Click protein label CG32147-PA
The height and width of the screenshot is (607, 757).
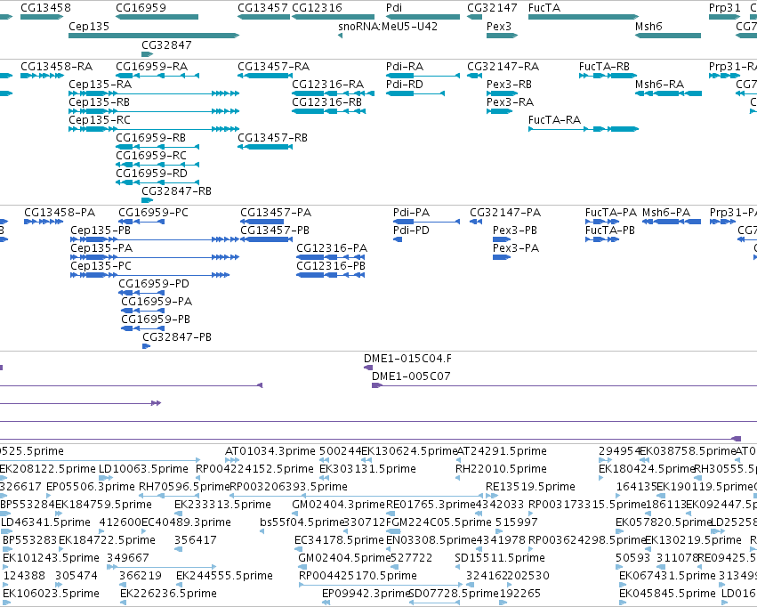(505, 213)
